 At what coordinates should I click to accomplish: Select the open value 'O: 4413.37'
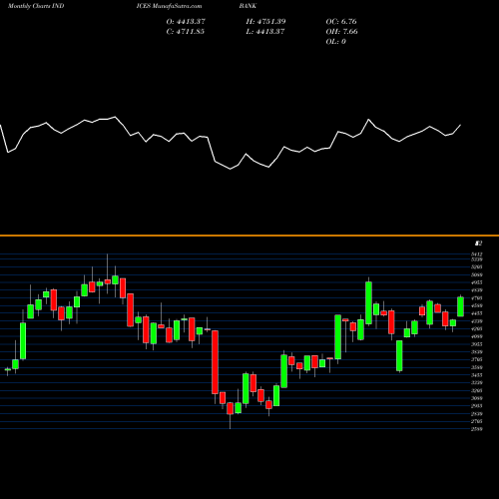(186, 22)
